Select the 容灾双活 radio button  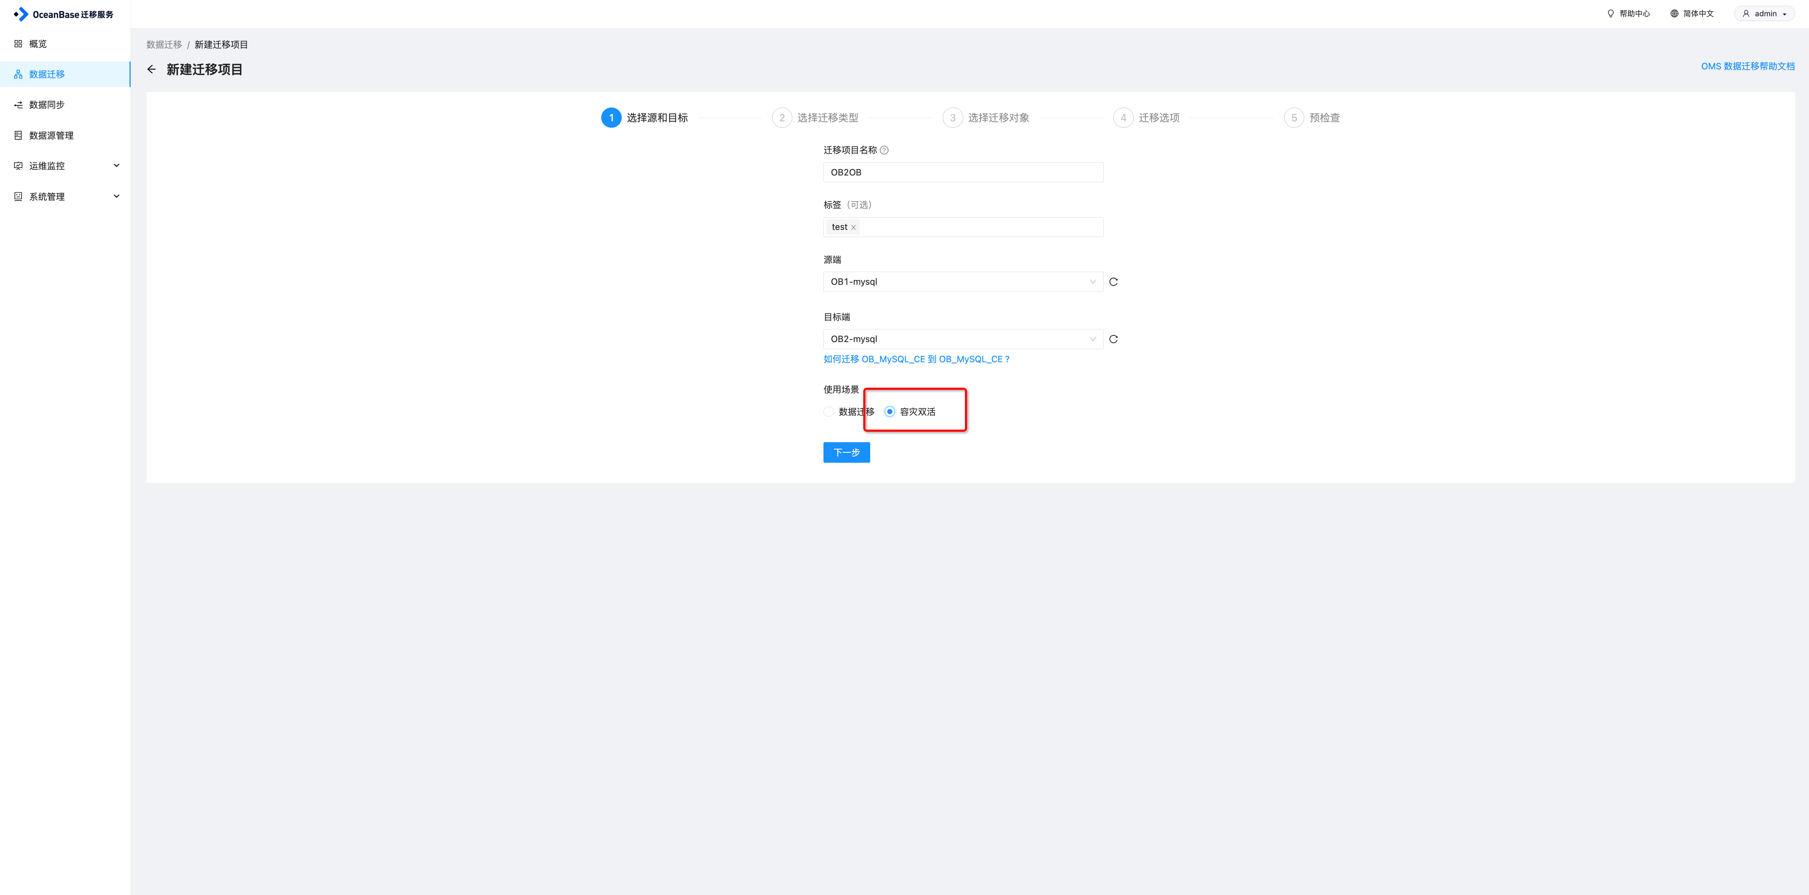(890, 412)
